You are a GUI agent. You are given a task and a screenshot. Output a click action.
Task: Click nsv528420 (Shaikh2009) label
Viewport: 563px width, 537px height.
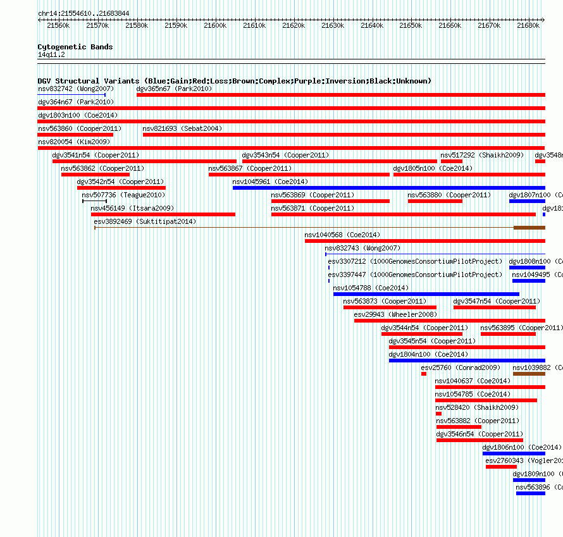point(477,407)
